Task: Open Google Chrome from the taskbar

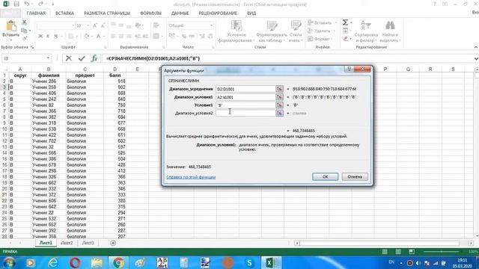Action: coord(118,262)
